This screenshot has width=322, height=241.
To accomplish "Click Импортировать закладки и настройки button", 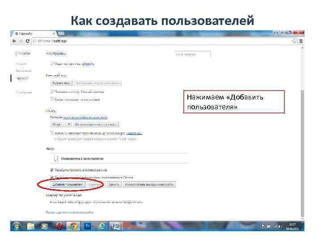I will pyautogui.click(x=149, y=184).
